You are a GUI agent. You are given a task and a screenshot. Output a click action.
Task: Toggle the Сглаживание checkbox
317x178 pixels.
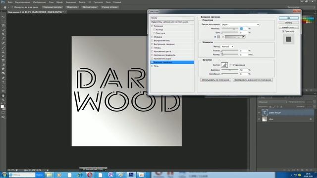[231, 65]
